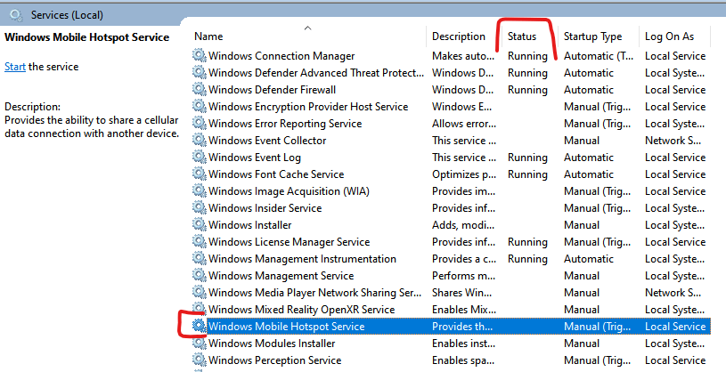Click gear icon of Windows Media Player Network Sharing
Viewport: 726px width, 372px height.
point(200,292)
